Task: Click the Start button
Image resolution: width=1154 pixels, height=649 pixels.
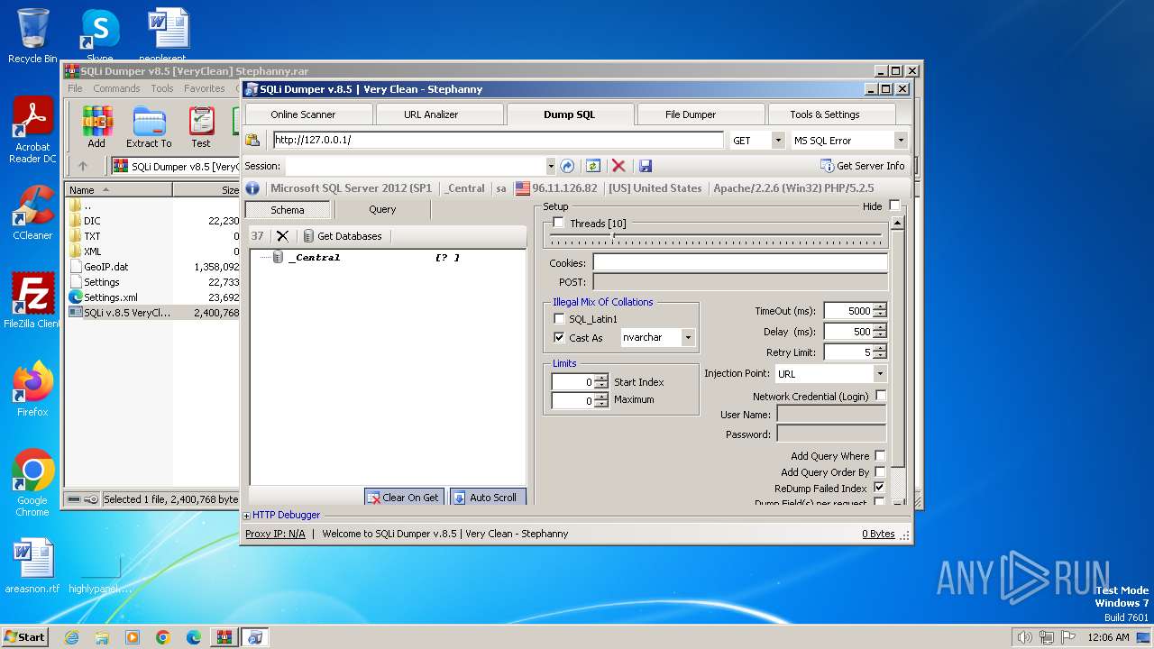Action: pos(24,636)
